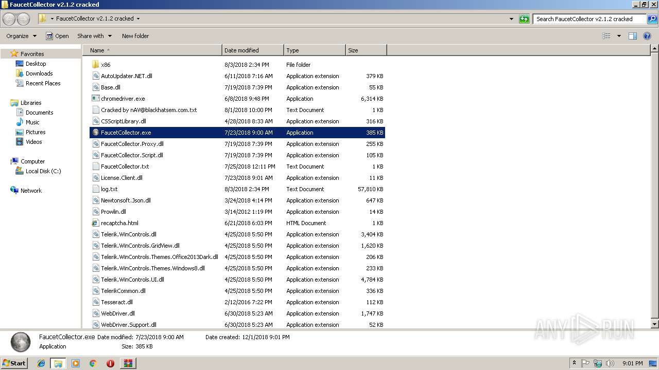Sort by Date modified column header

coord(253,50)
